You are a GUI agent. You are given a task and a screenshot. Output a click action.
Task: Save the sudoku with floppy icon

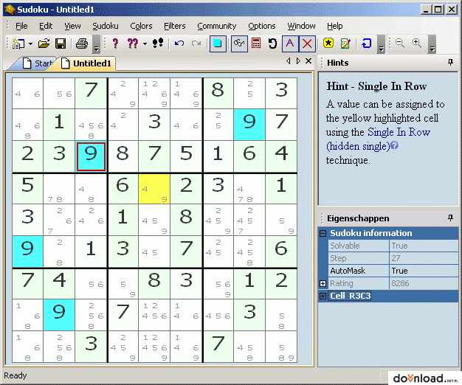click(61, 44)
